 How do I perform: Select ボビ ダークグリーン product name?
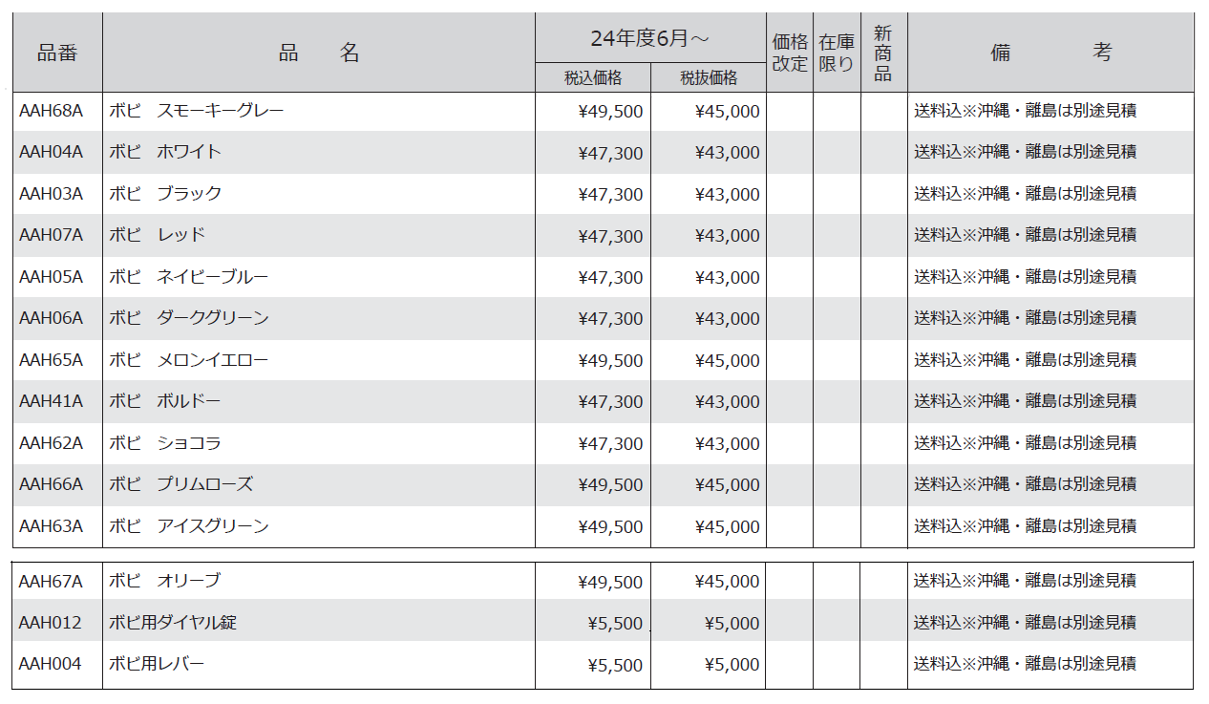point(189,318)
